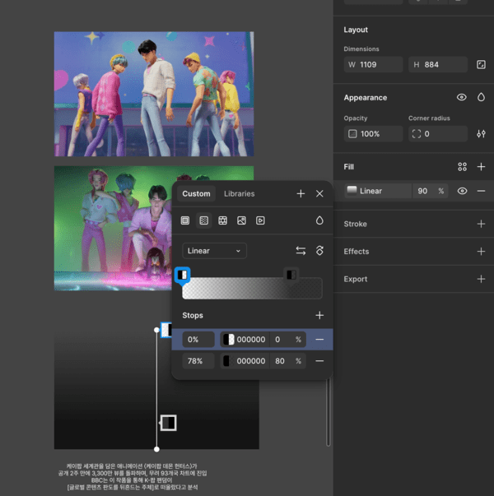Switch to the Libraries tab
The image size is (494, 496).
tap(239, 194)
